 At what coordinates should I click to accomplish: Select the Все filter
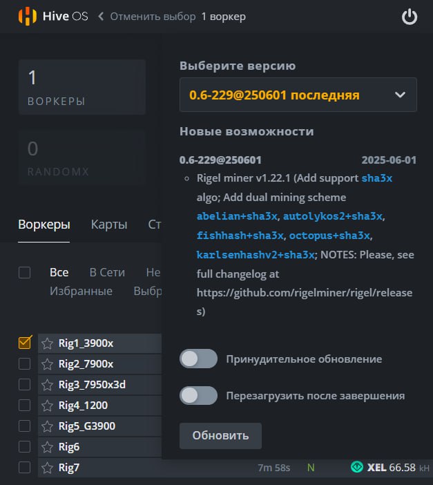click(59, 272)
